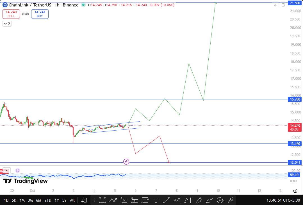
Task: Click the H14.250 high value
Action: point(110,5)
